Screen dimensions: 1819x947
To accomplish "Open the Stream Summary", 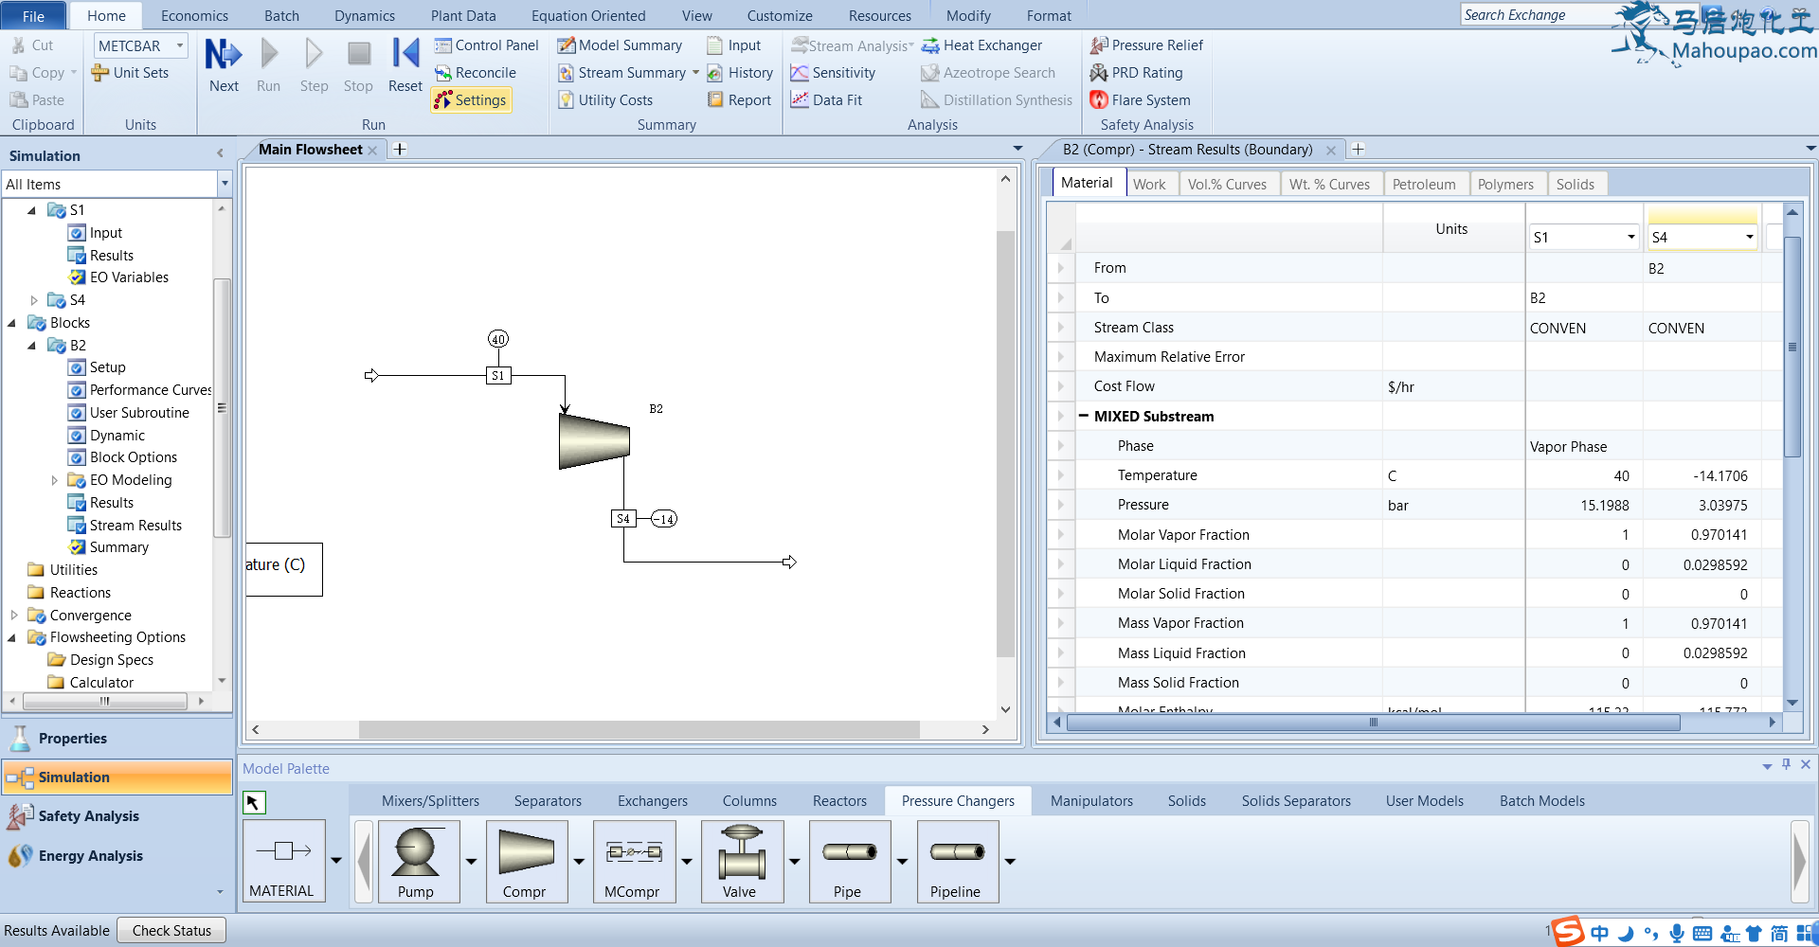I will (x=622, y=73).
